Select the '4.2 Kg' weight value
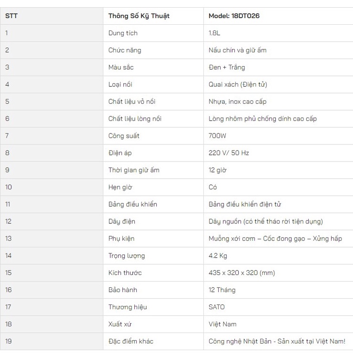Image resolution: width=353 pixels, height=353 pixels. [x=218, y=256]
